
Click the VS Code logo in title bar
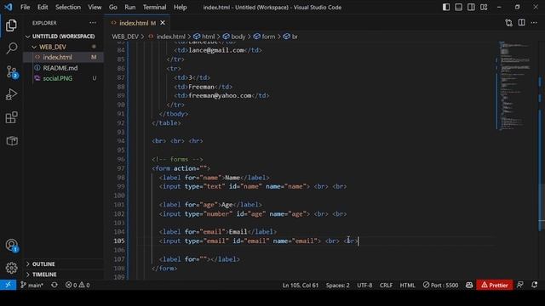pos(8,7)
